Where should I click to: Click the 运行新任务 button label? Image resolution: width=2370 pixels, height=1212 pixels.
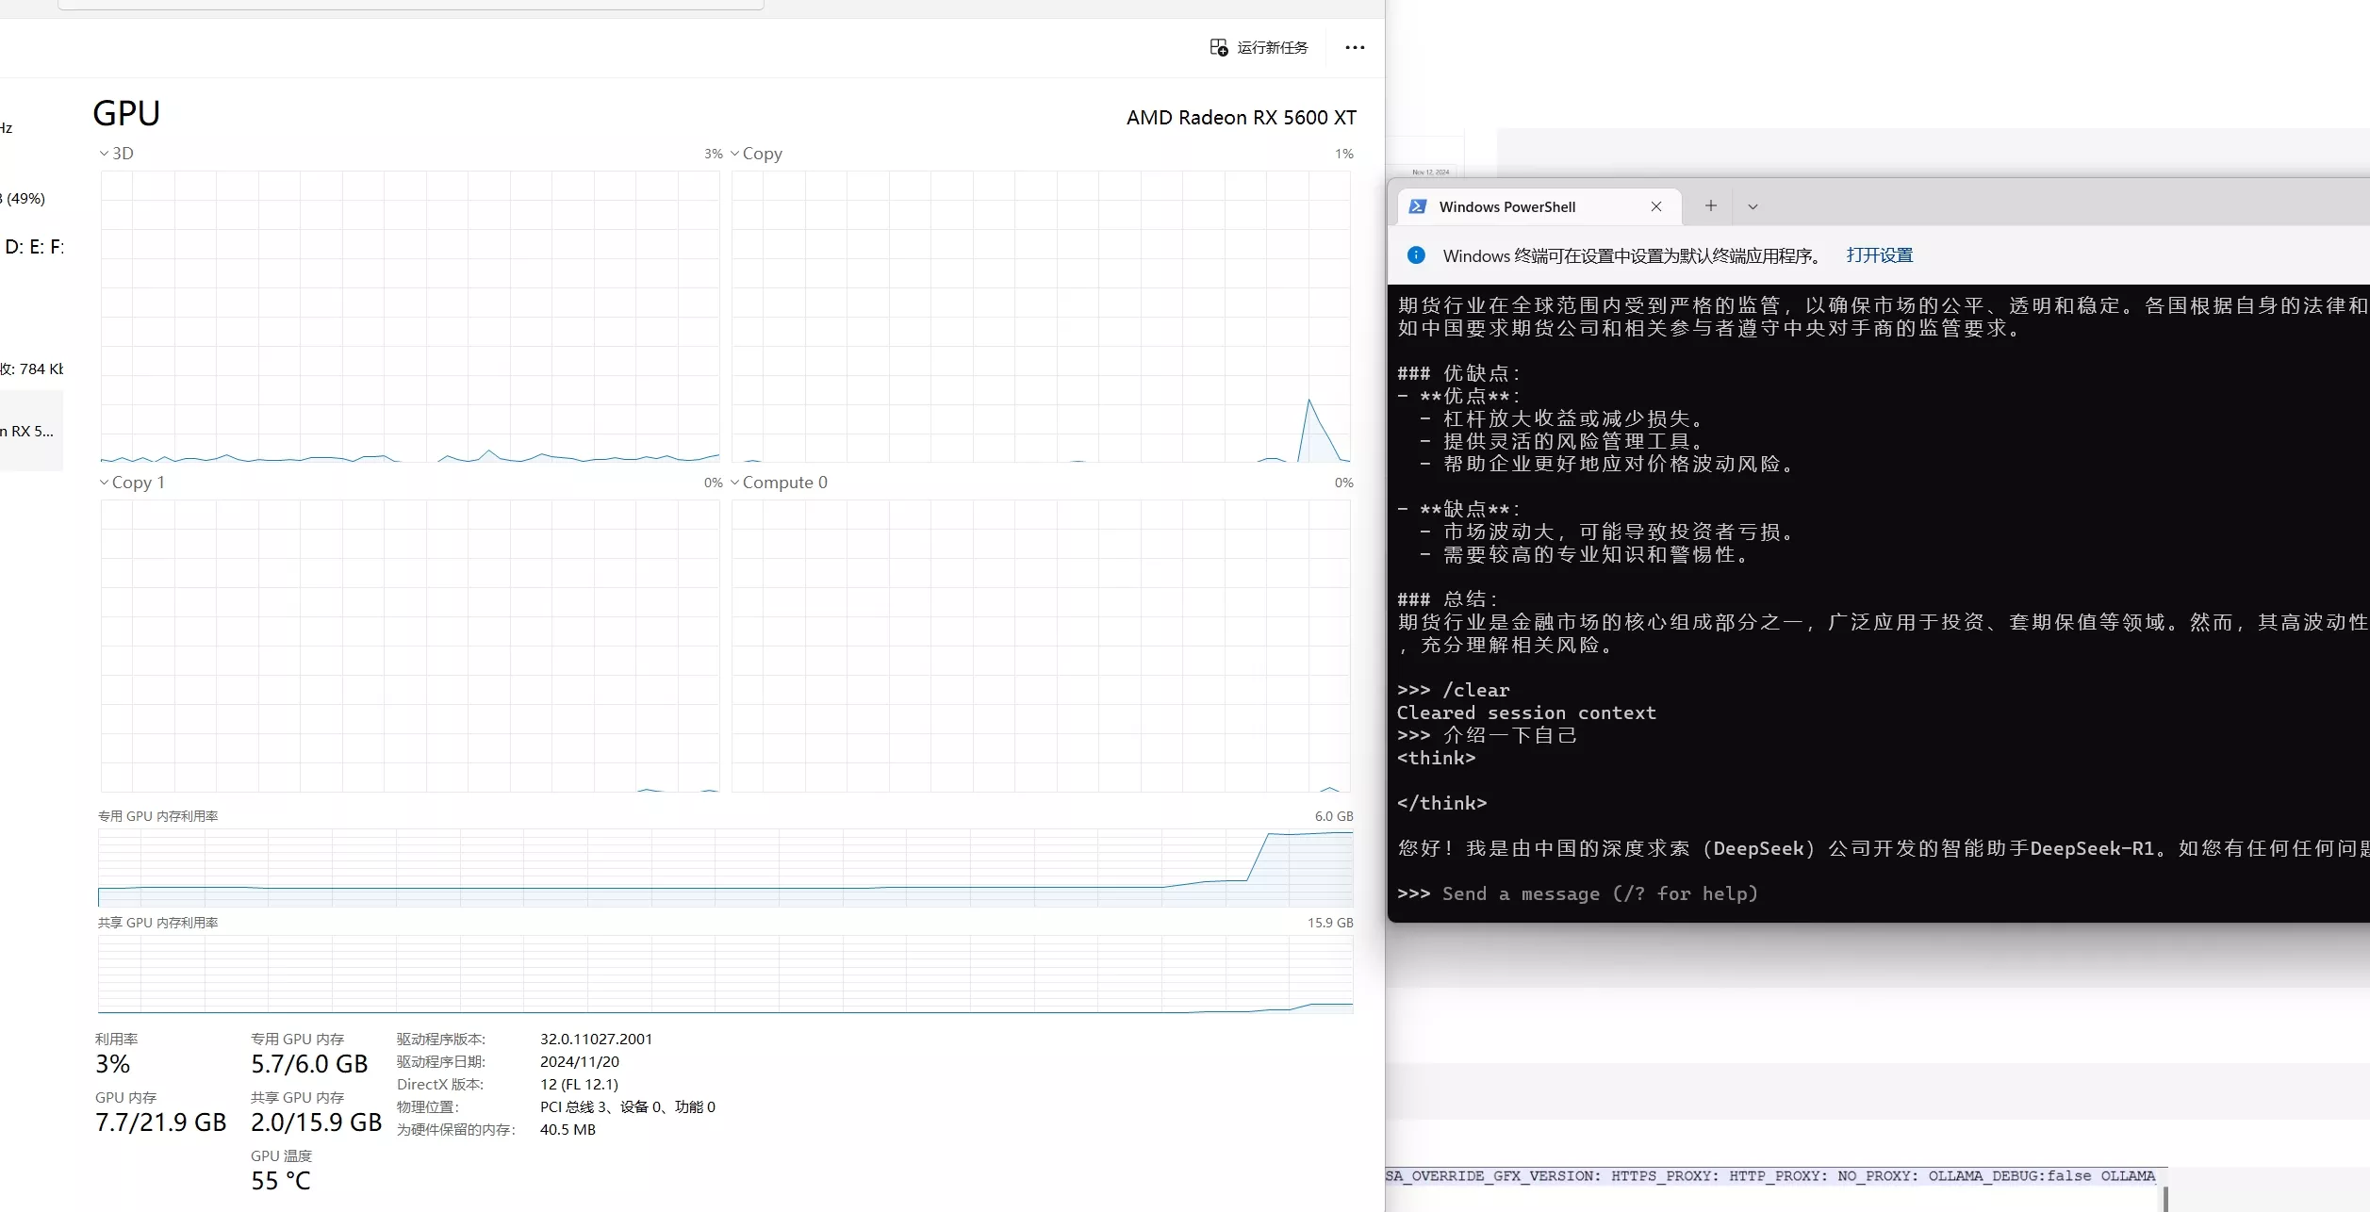(1272, 47)
